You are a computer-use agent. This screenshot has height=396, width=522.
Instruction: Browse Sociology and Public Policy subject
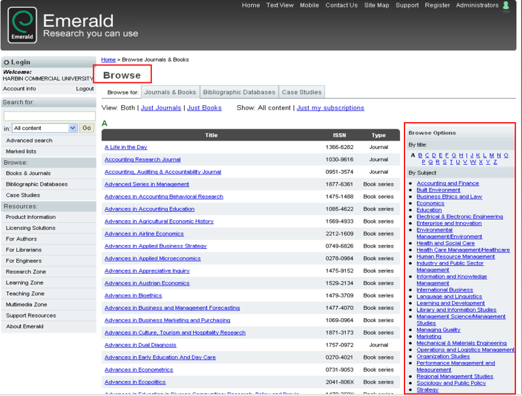pyautogui.click(x=451, y=384)
